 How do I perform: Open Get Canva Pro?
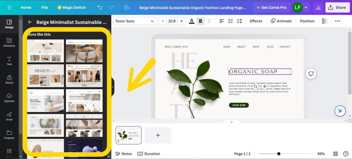coord(271,7)
